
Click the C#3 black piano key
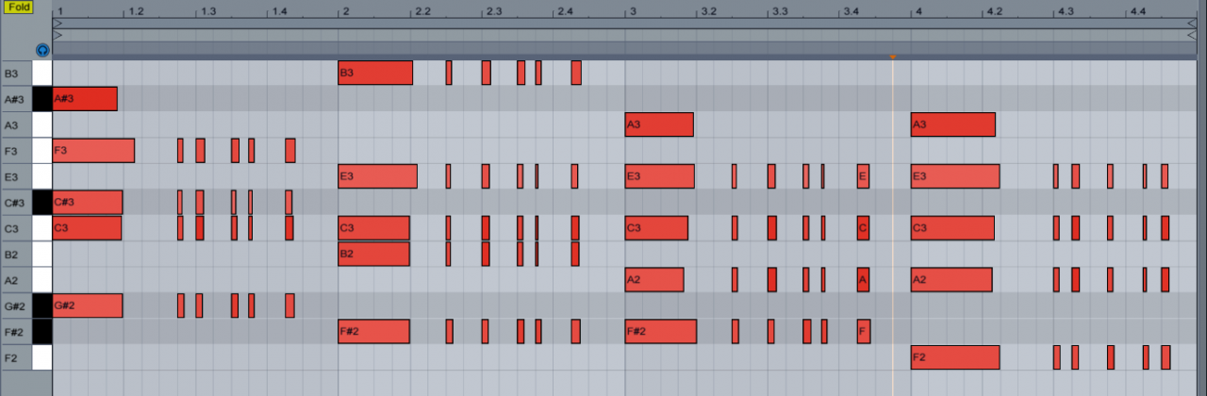click(x=42, y=202)
